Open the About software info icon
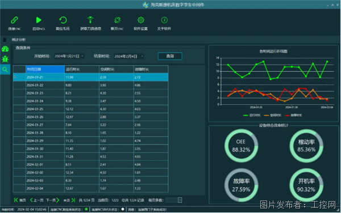This screenshot has height=213, width=341. [164, 20]
